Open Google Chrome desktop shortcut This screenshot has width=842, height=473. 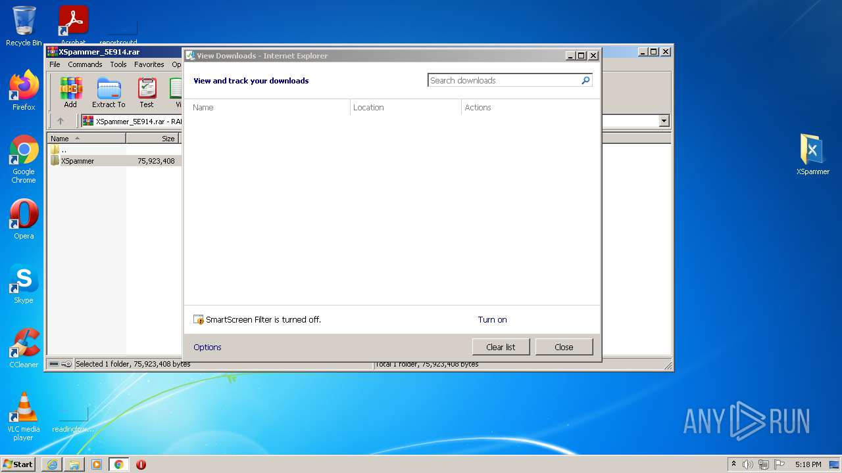coord(24,159)
